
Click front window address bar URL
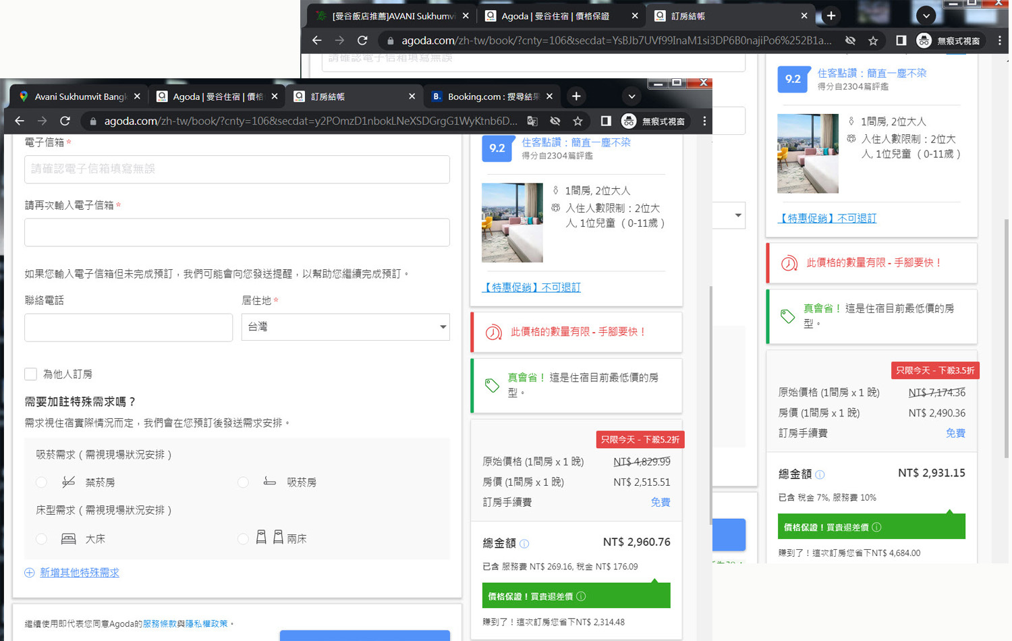310,121
